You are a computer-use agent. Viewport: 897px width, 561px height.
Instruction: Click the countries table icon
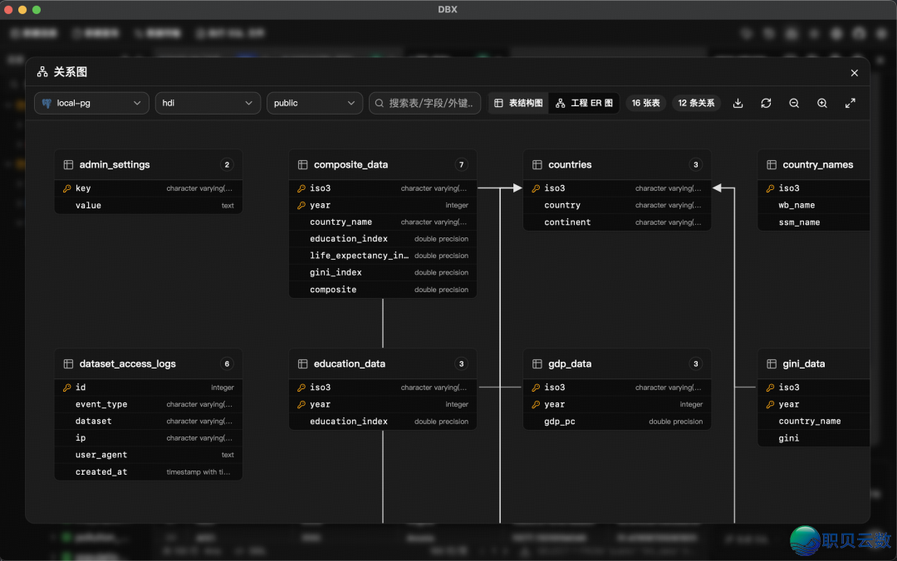pos(537,164)
